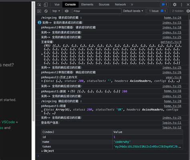Open console settings gear beside hidden count

tap(188, 11)
